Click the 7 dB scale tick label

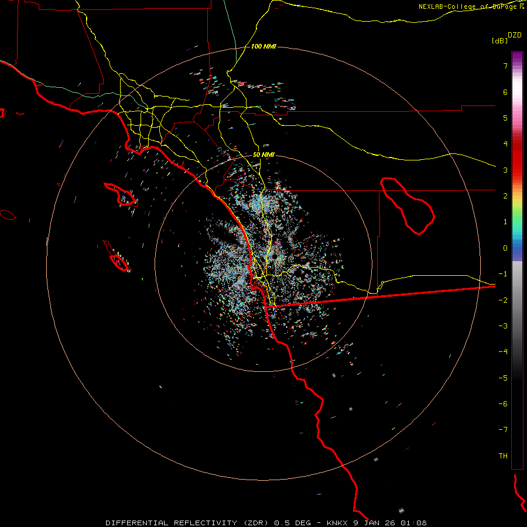coord(505,66)
